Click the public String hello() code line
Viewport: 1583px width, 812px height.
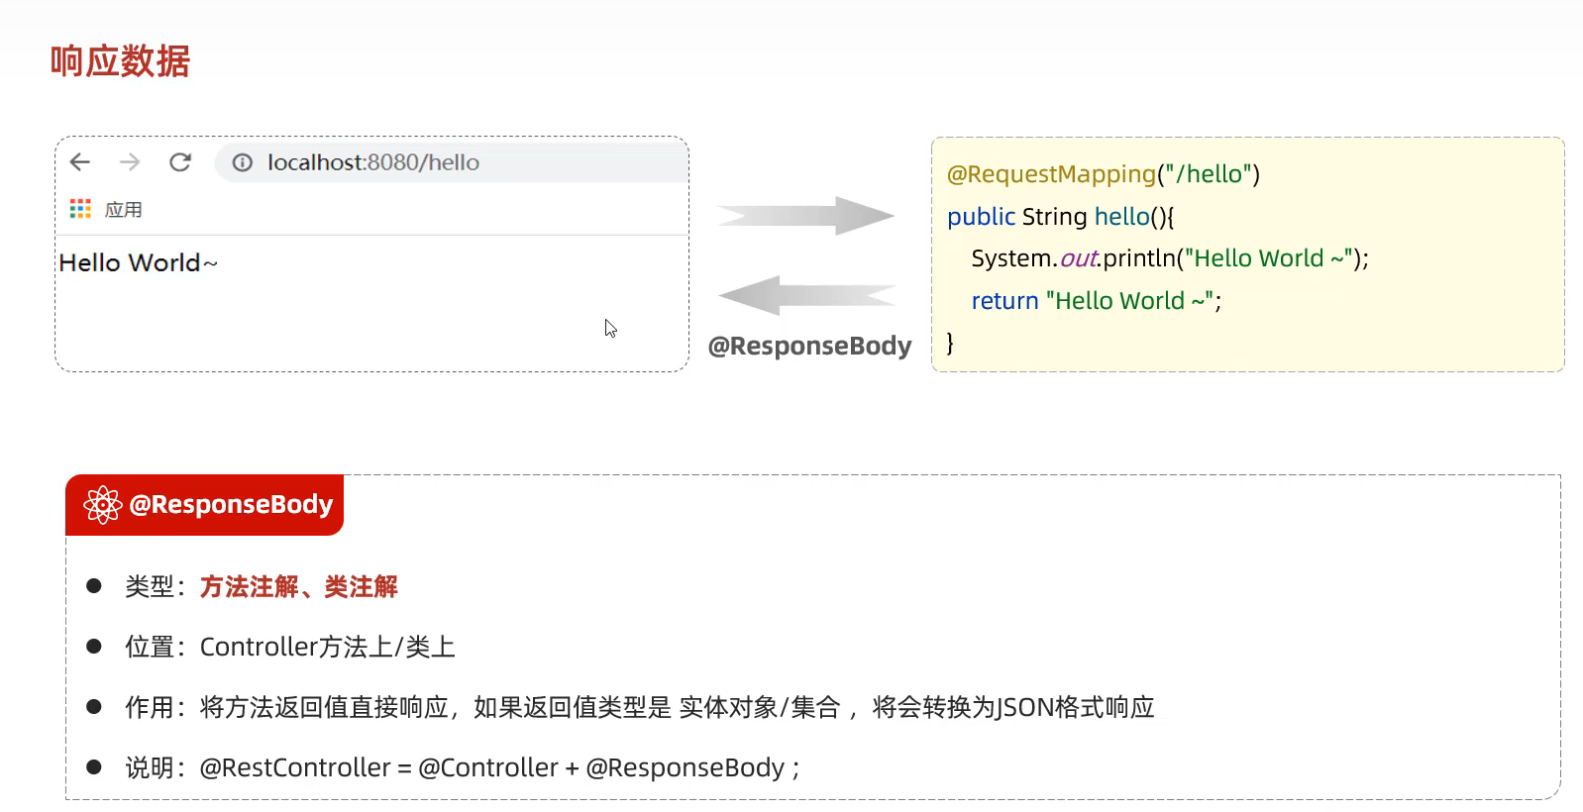pos(1060,217)
